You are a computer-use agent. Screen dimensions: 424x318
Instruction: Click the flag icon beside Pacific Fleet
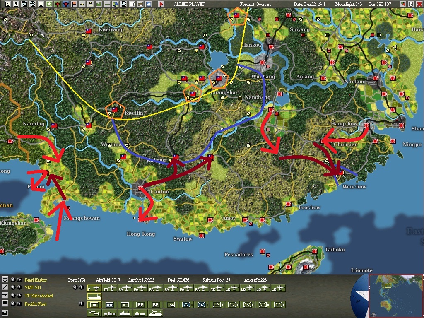(5, 304)
